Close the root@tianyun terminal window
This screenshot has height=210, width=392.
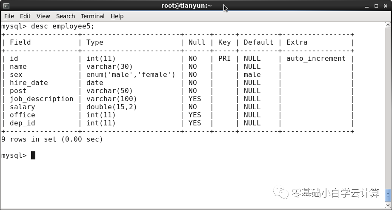point(386,6)
